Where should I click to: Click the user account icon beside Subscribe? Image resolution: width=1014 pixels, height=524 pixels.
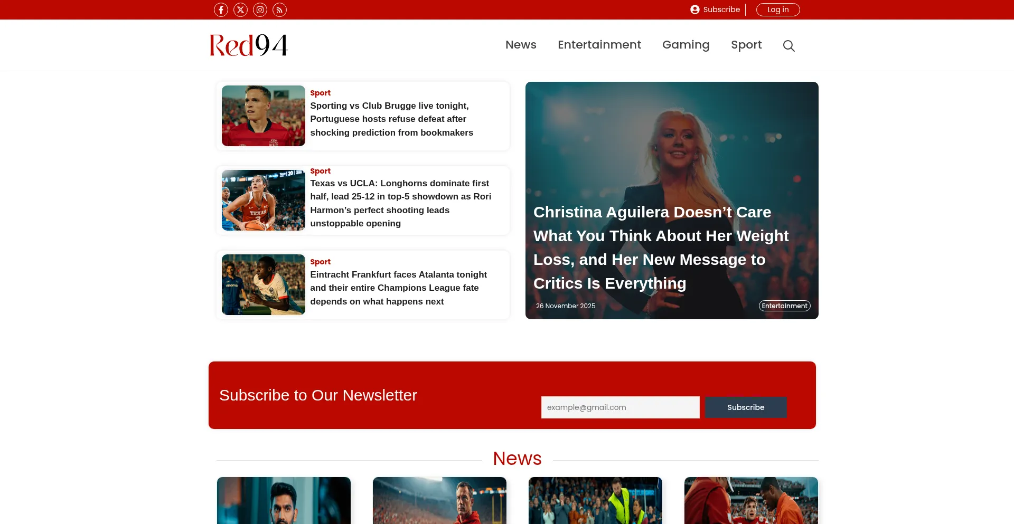pyautogui.click(x=695, y=9)
